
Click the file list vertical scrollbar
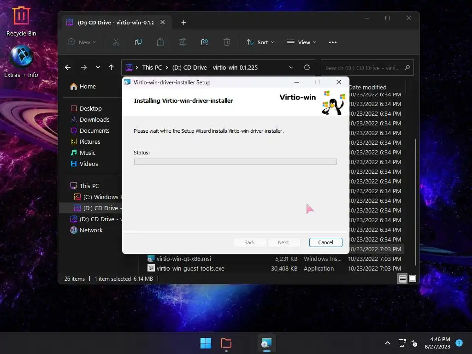416,202
